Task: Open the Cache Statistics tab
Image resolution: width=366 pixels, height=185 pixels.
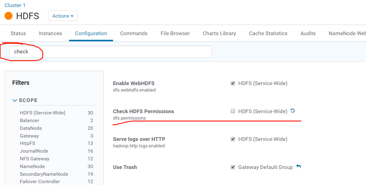Action: (268, 33)
